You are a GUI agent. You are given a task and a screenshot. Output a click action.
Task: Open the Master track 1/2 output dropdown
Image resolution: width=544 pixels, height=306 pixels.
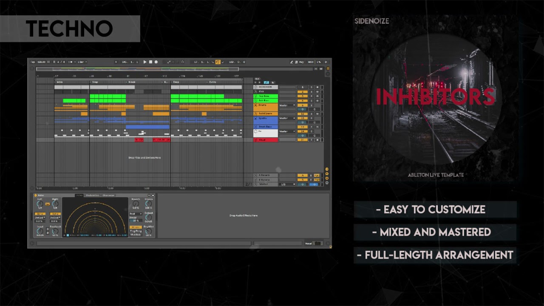tap(288, 184)
